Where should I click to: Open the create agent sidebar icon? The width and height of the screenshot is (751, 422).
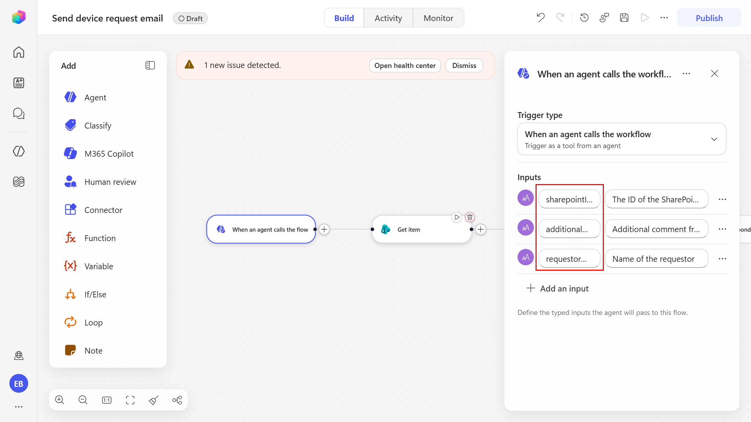pos(19,82)
